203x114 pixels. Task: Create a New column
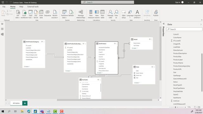click(x=97, y=14)
